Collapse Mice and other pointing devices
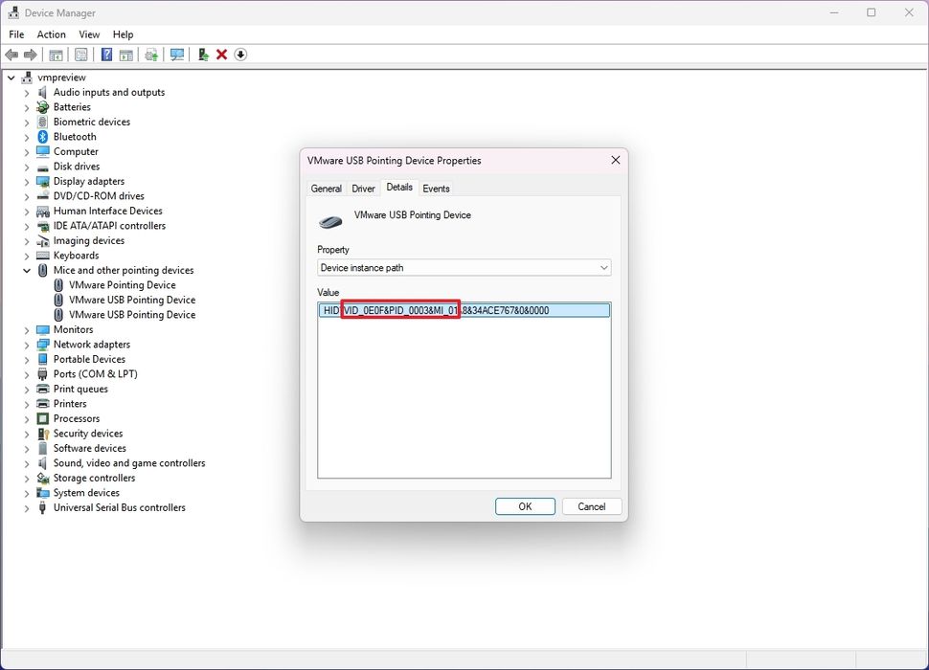This screenshot has height=670, width=929. click(27, 270)
